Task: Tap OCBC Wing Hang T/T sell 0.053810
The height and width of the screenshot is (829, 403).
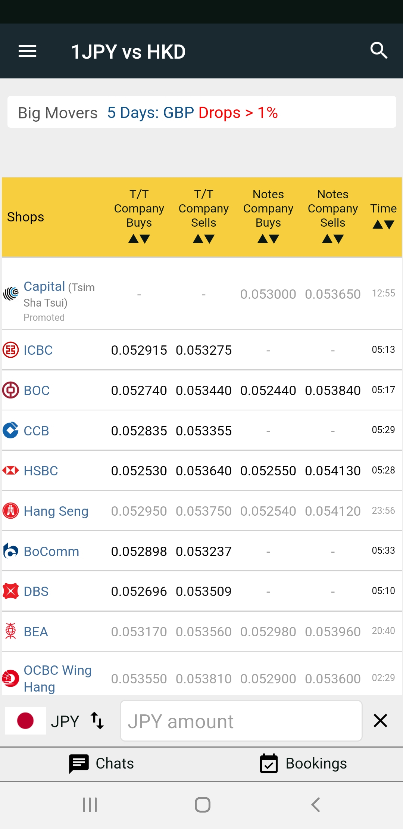Action: [204, 679]
